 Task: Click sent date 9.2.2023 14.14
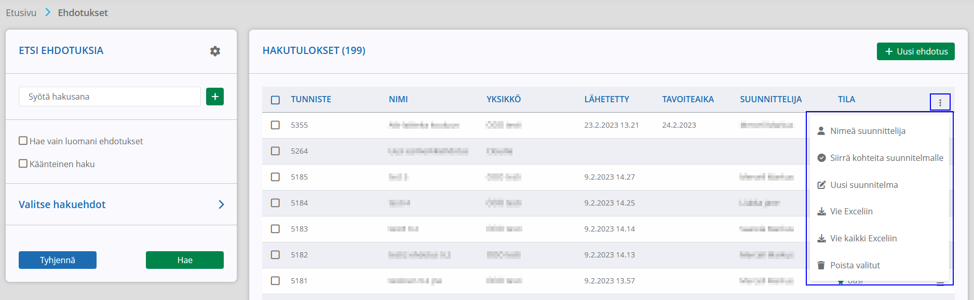(x=610, y=229)
